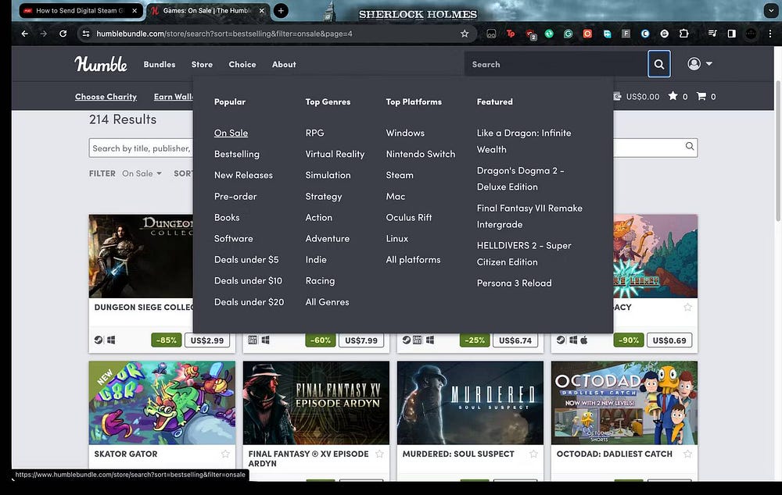Screen dimensions: 782x495
Task: Star Murdered: Soul Suspect for wishlist
Action: (x=533, y=454)
